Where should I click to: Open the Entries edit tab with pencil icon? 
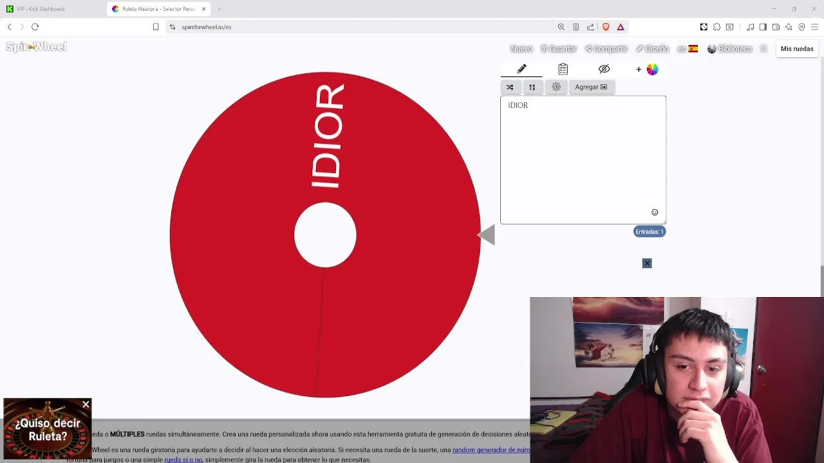(x=521, y=69)
